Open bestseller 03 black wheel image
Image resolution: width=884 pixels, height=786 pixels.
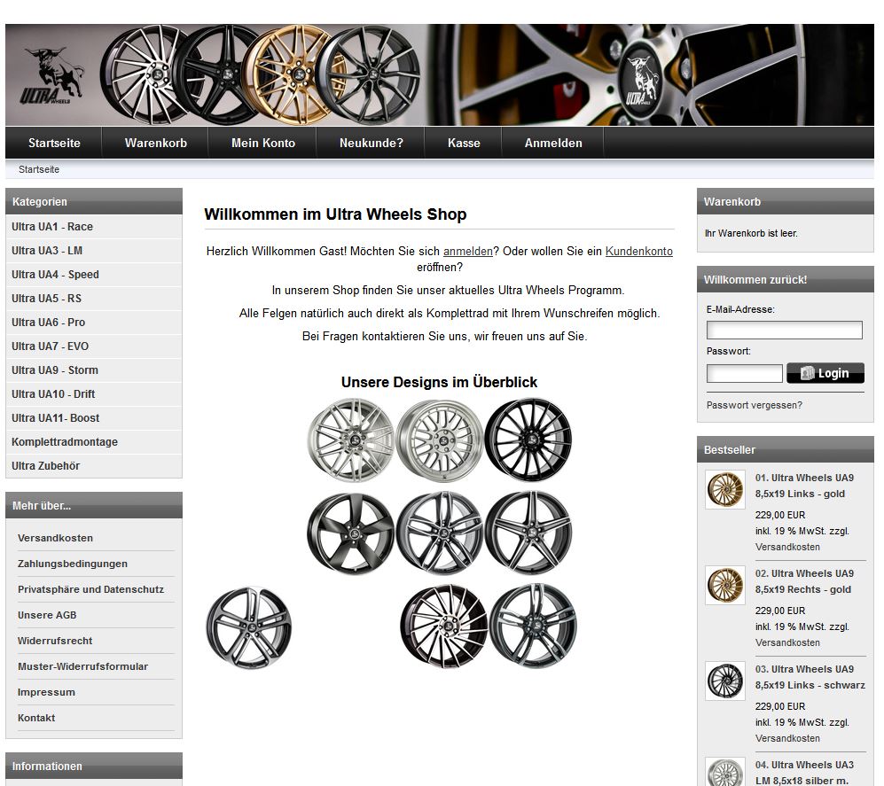[725, 681]
